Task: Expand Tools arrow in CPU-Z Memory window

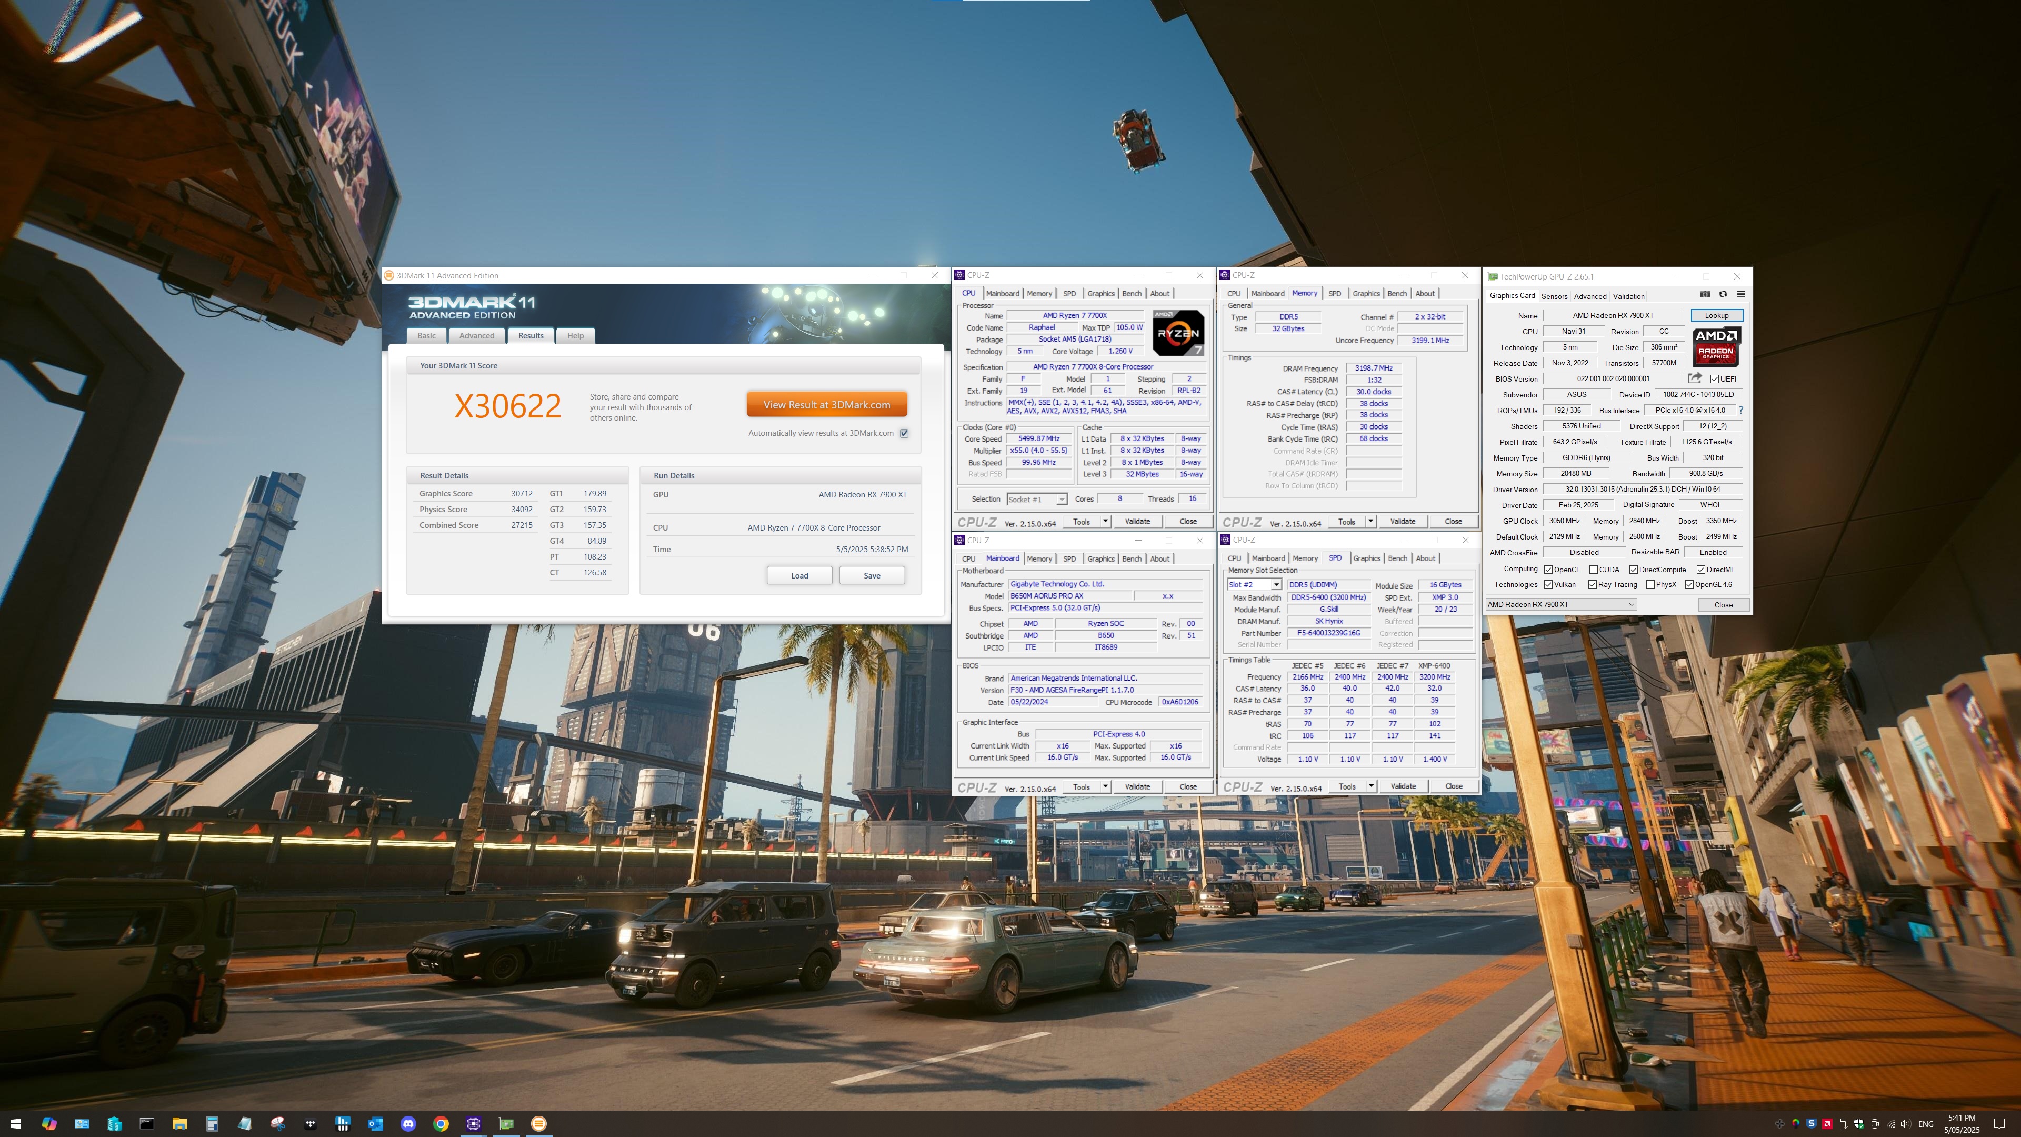Action: click(1370, 521)
